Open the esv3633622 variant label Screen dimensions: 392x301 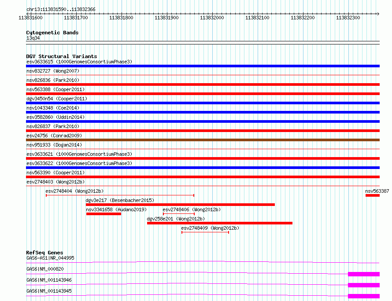click(x=79, y=163)
